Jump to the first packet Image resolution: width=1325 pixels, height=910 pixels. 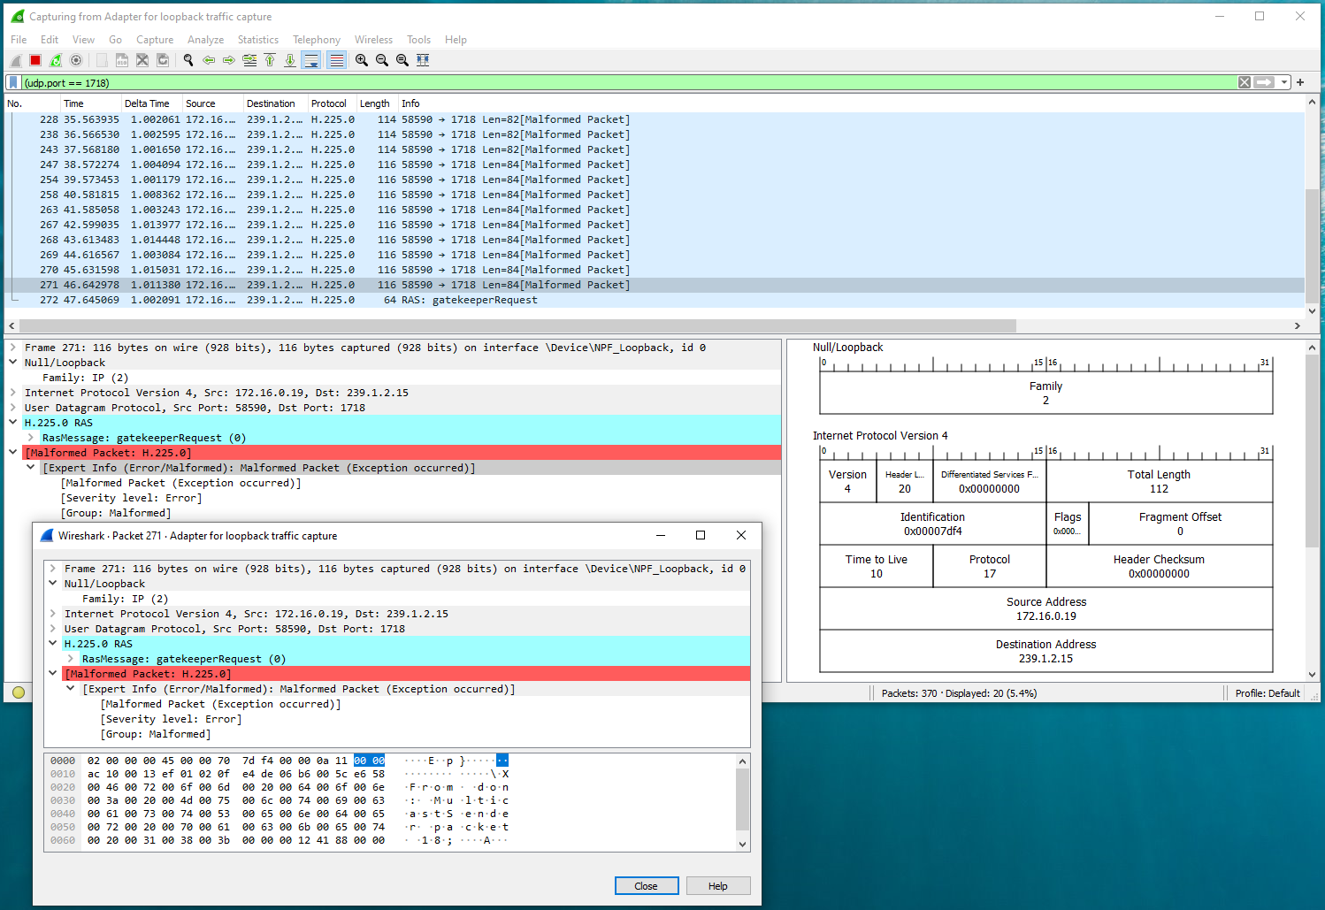point(270,60)
